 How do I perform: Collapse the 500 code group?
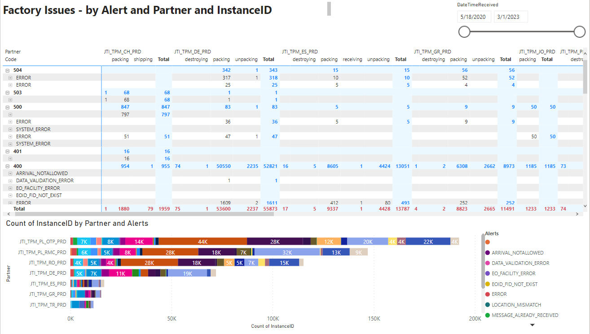[7, 107]
